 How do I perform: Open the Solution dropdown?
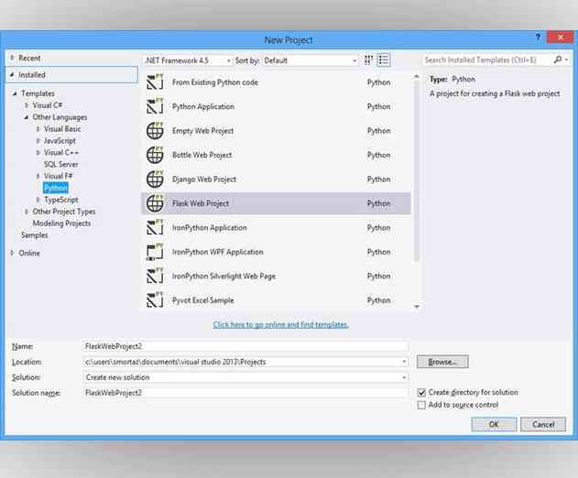(x=245, y=377)
